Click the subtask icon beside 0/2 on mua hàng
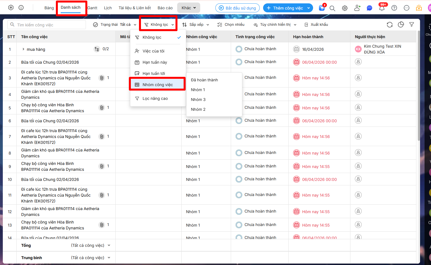The width and height of the screenshot is (431, 265). 97,49
